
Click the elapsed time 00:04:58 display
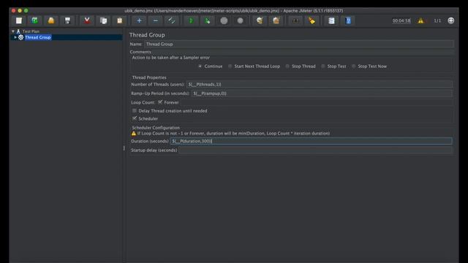[x=401, y=20]
